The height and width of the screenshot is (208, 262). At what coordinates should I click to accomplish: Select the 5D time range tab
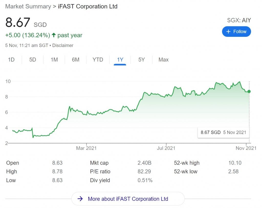(32, 60)
